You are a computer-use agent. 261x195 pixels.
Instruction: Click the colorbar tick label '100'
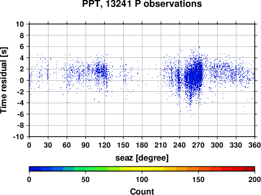click(142, 179)
